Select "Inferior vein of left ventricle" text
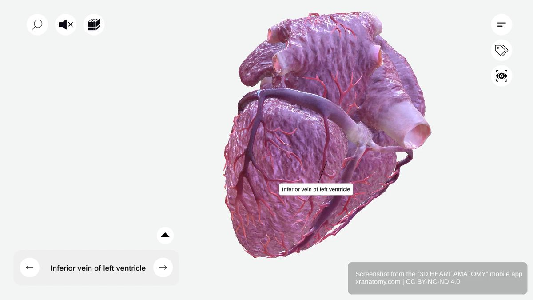Viewport: 533px width, 300px height. pos(98,268)
